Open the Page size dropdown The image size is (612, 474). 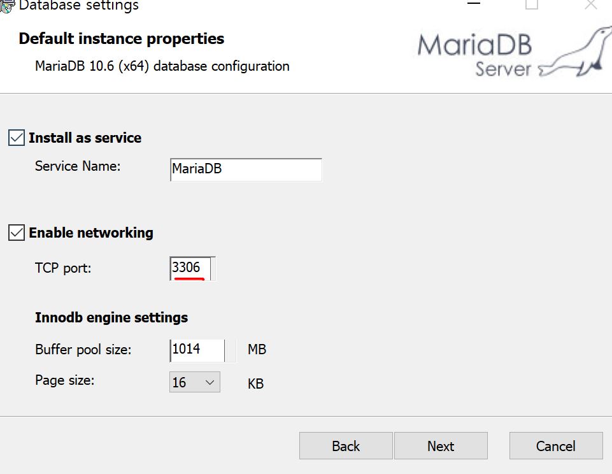pos(194,382)
